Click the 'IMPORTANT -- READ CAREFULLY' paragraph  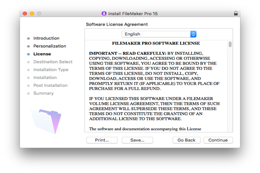(x=154, y=71)
